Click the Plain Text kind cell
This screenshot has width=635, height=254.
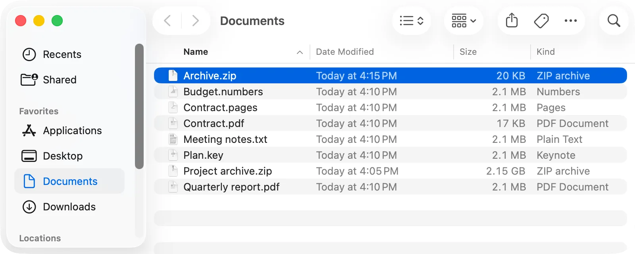[559, 139]
